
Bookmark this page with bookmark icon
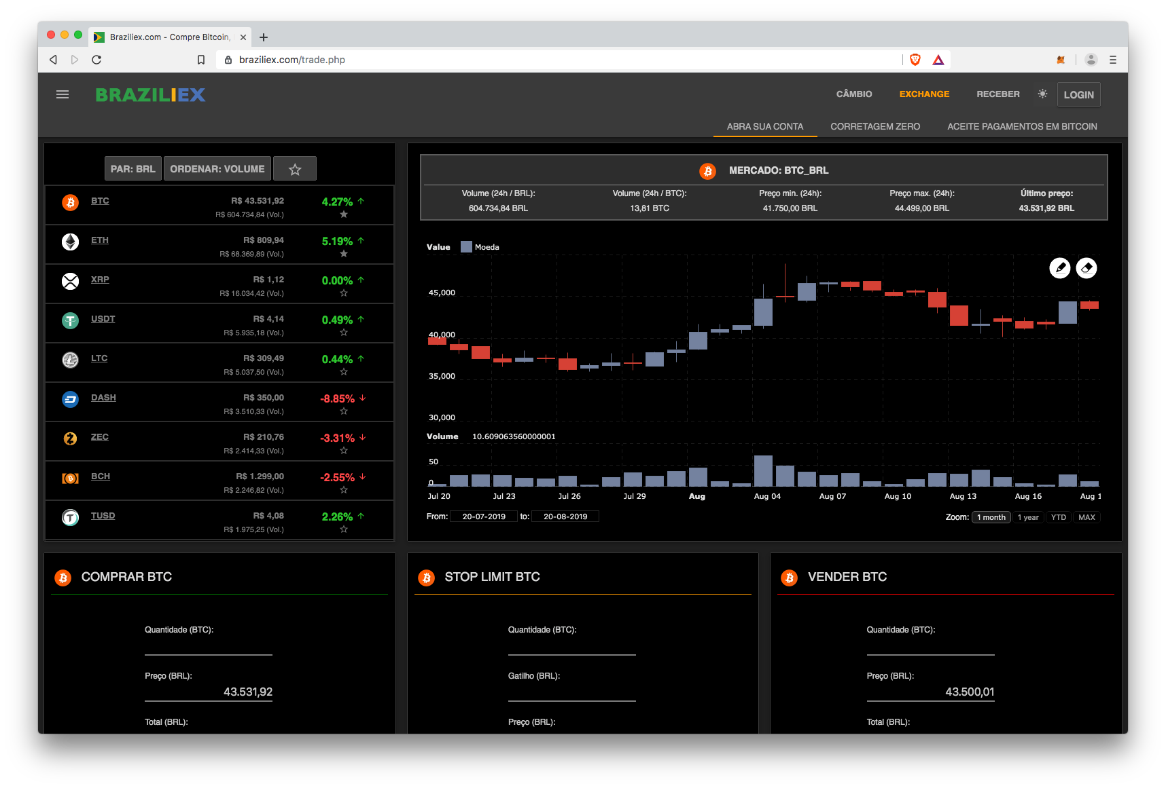tap(201, 60)
